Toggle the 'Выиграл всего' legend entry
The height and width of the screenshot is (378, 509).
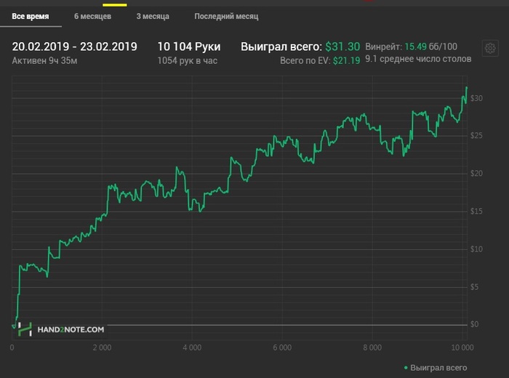436,368
